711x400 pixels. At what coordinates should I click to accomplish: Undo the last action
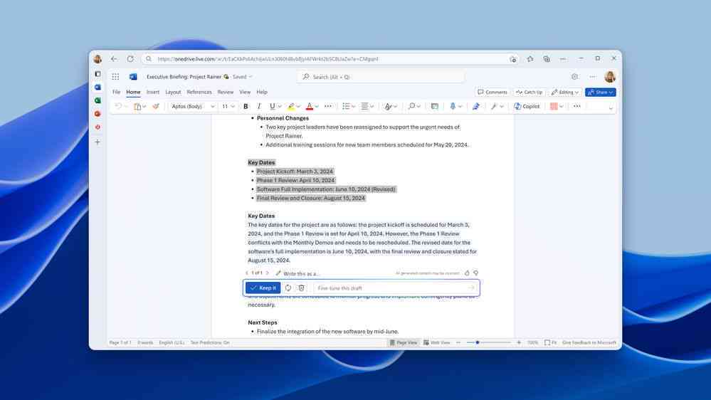click(118, 106)
